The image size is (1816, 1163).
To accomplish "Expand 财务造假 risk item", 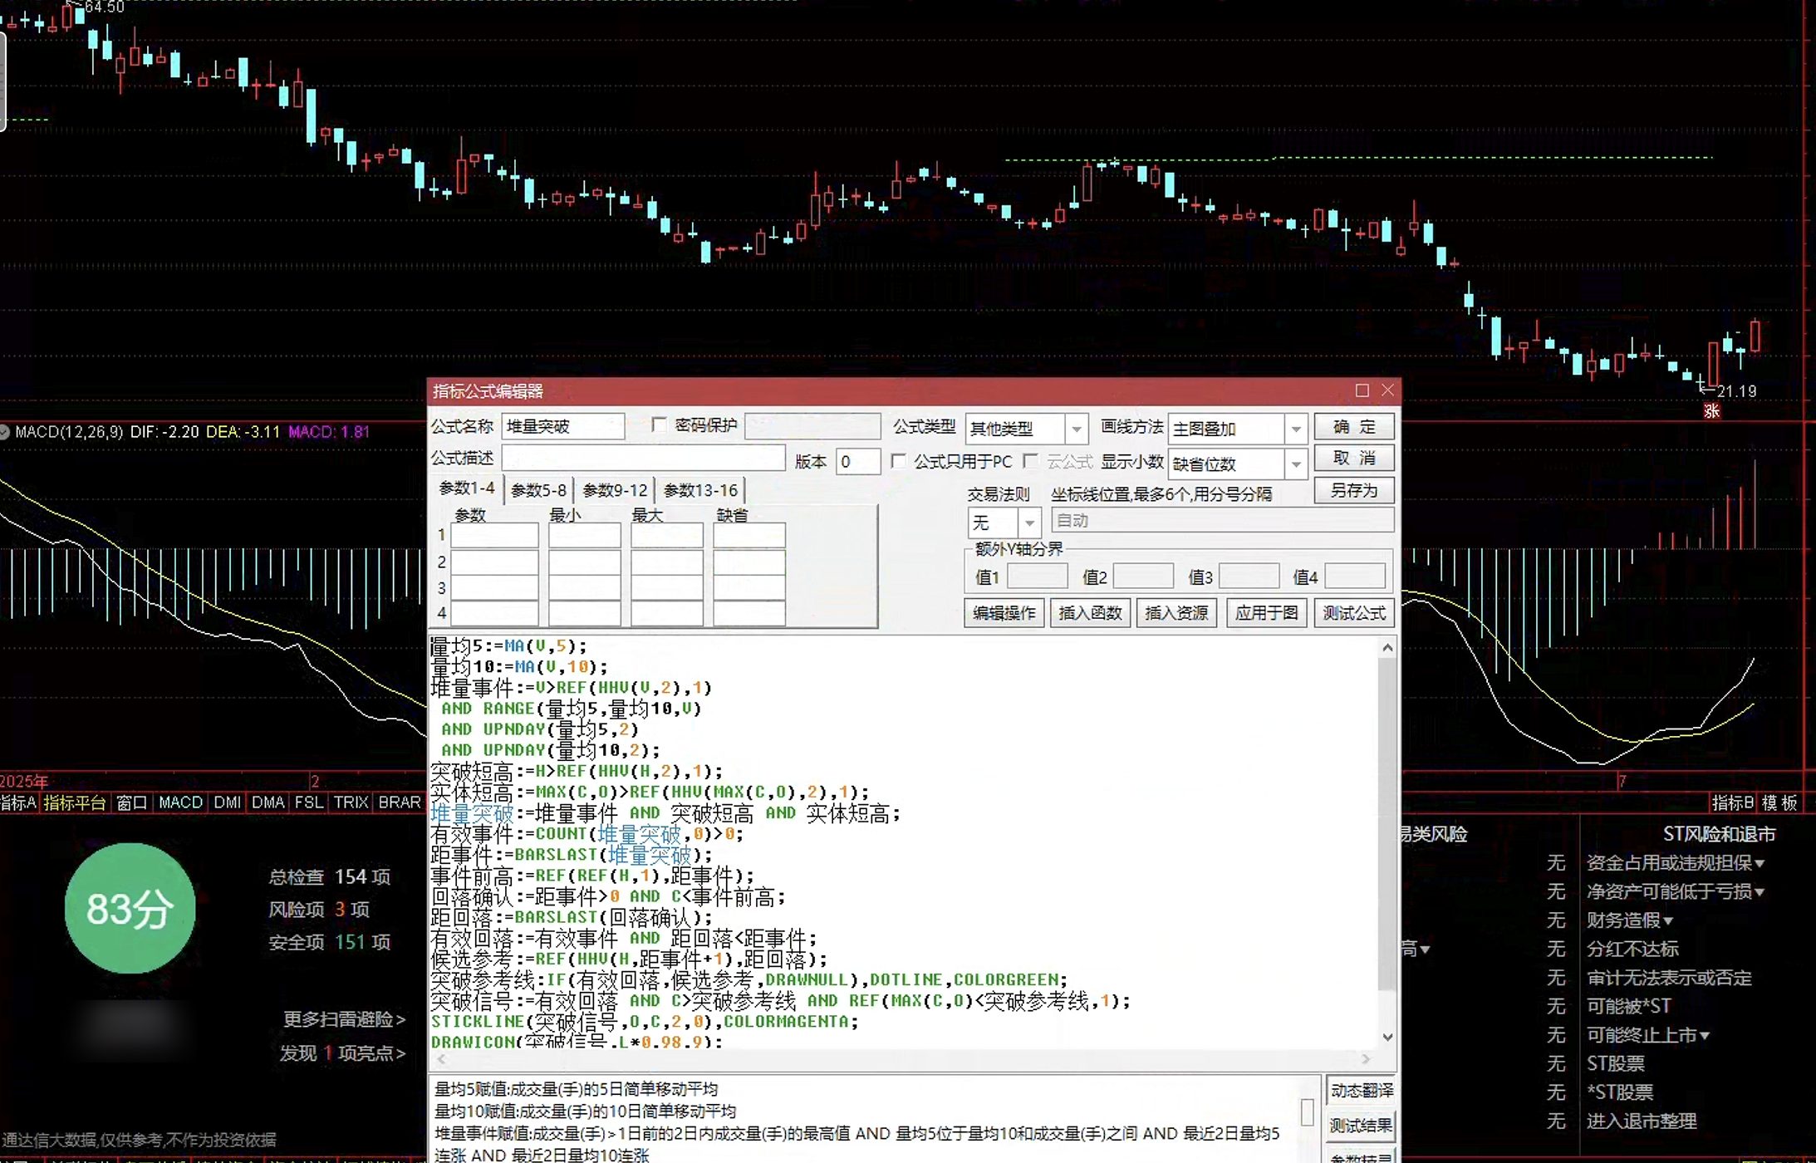I will (1629, 920).
